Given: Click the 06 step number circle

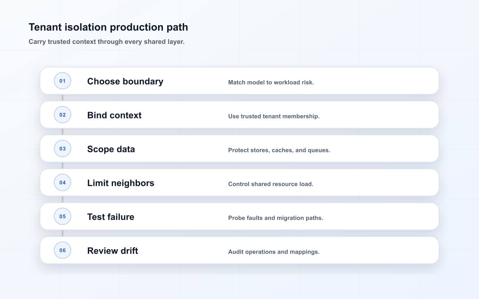Looking at the screenshot, I should click(x=63, y=250).
